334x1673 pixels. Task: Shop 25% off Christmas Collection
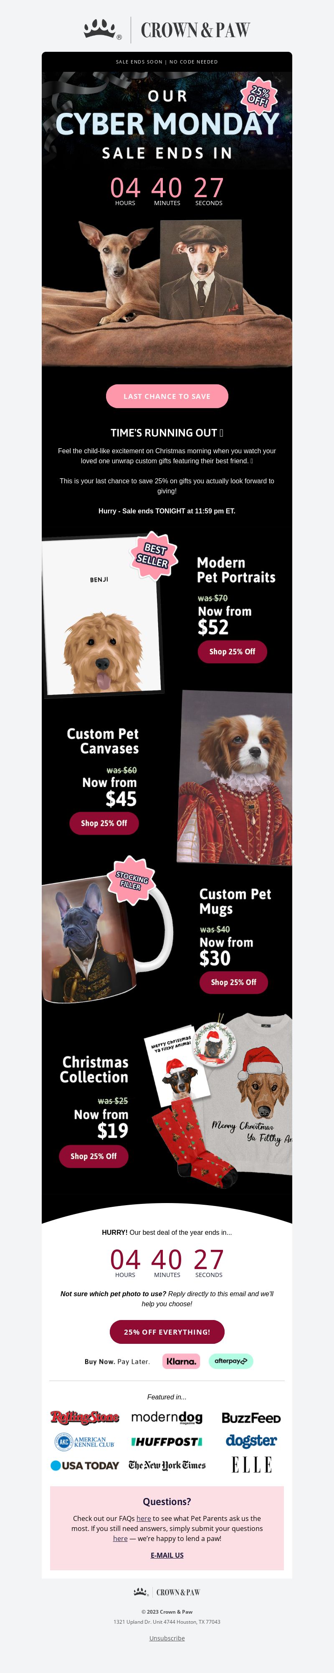pyautogui.click(x=94, y=1156)
